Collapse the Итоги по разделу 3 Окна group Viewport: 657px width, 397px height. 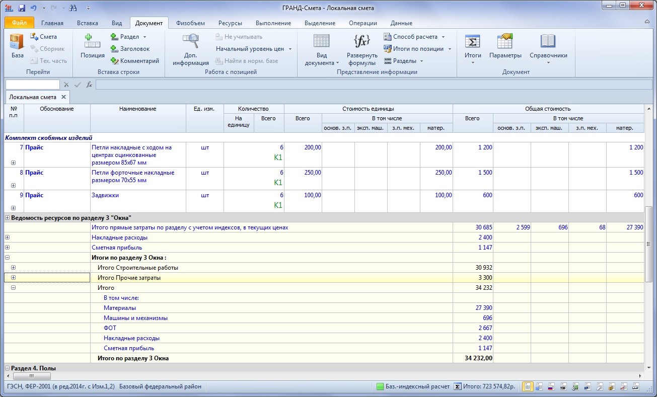(x=7, y=258)
